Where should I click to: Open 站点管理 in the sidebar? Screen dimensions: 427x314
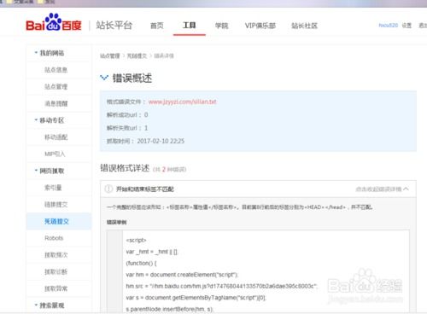click(x=56, y=86)
